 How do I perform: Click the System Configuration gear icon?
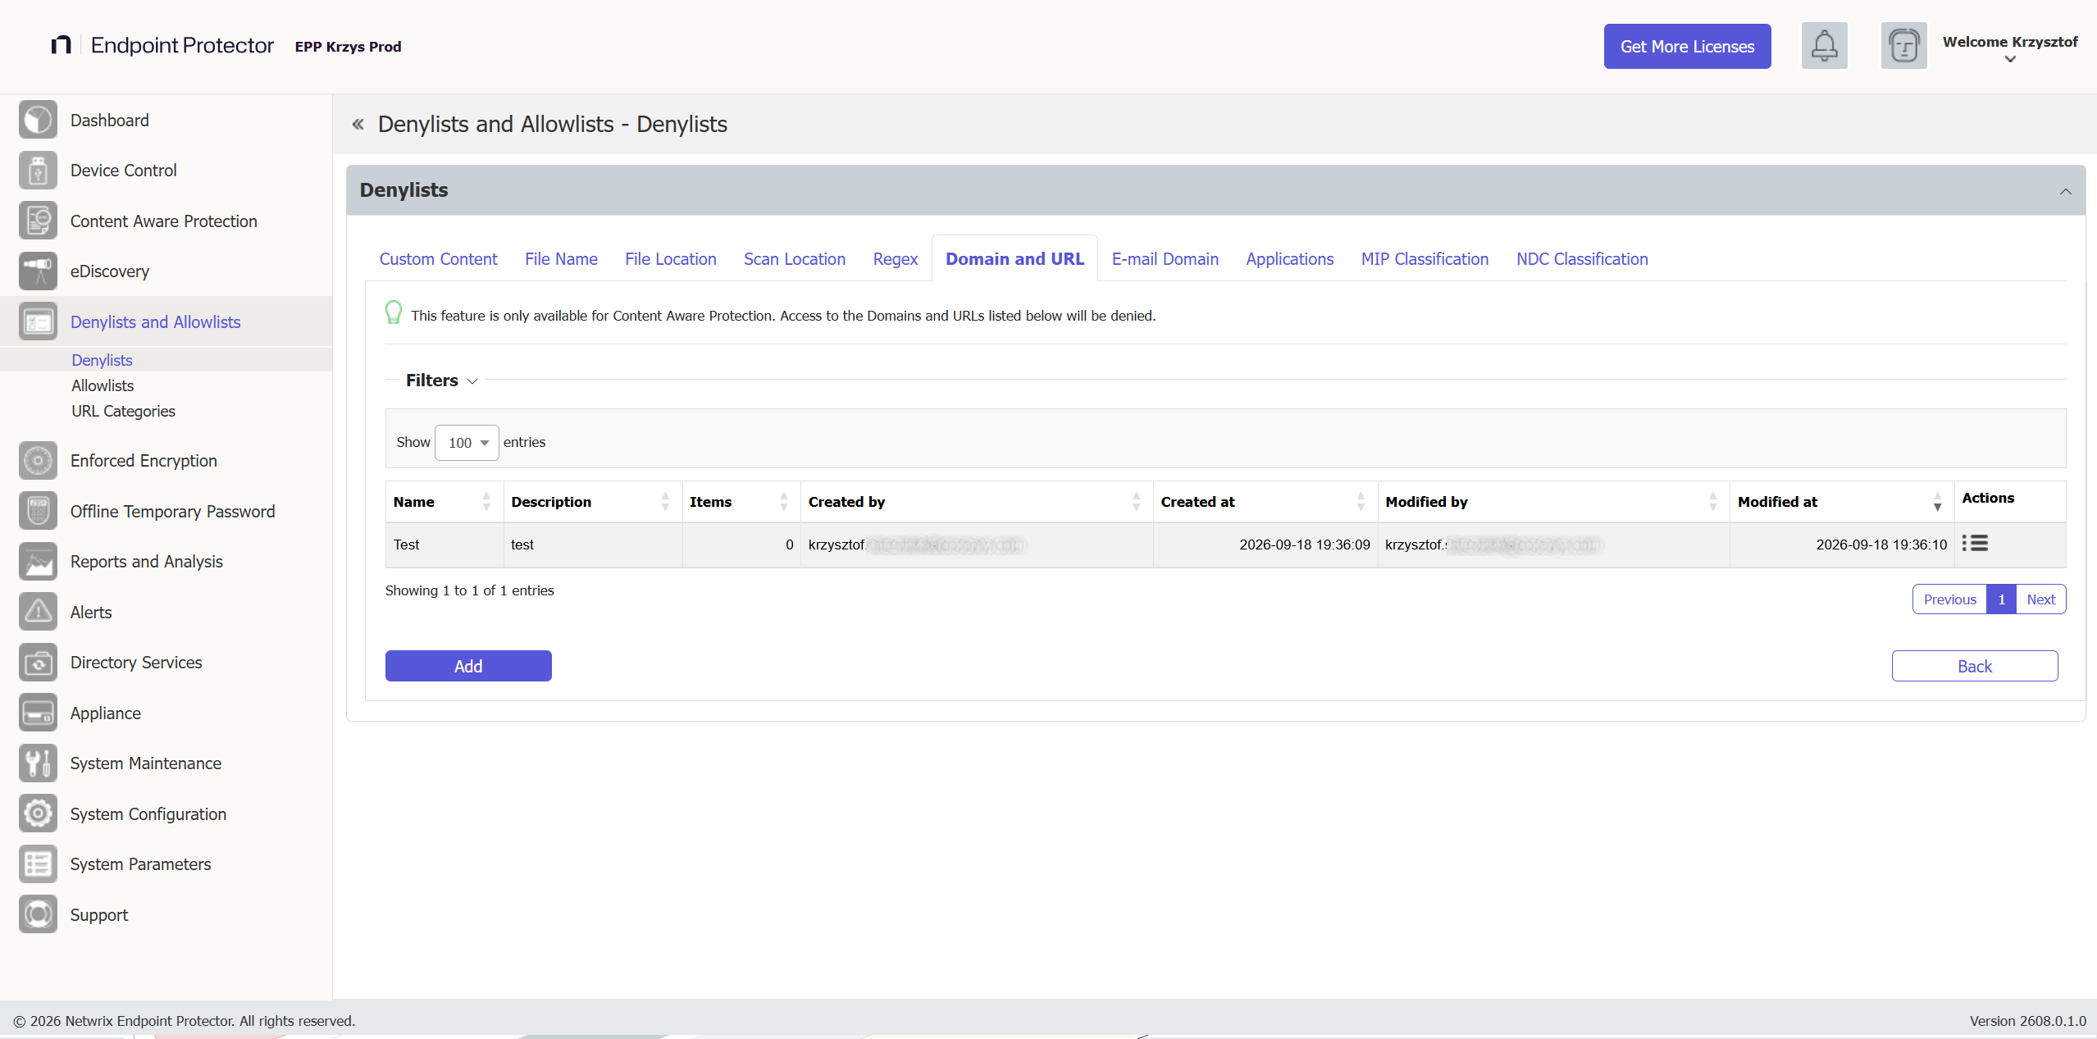(38, 814)
